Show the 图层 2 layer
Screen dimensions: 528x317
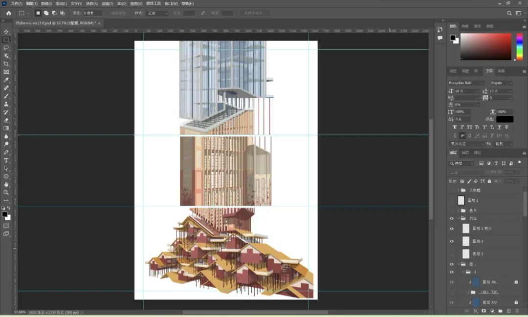[x=452, y=254]
